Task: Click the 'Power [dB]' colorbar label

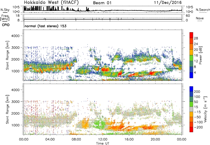Action: point(200,55)
